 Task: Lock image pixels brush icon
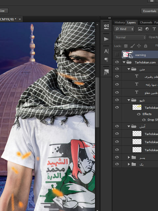coord(132,46)
